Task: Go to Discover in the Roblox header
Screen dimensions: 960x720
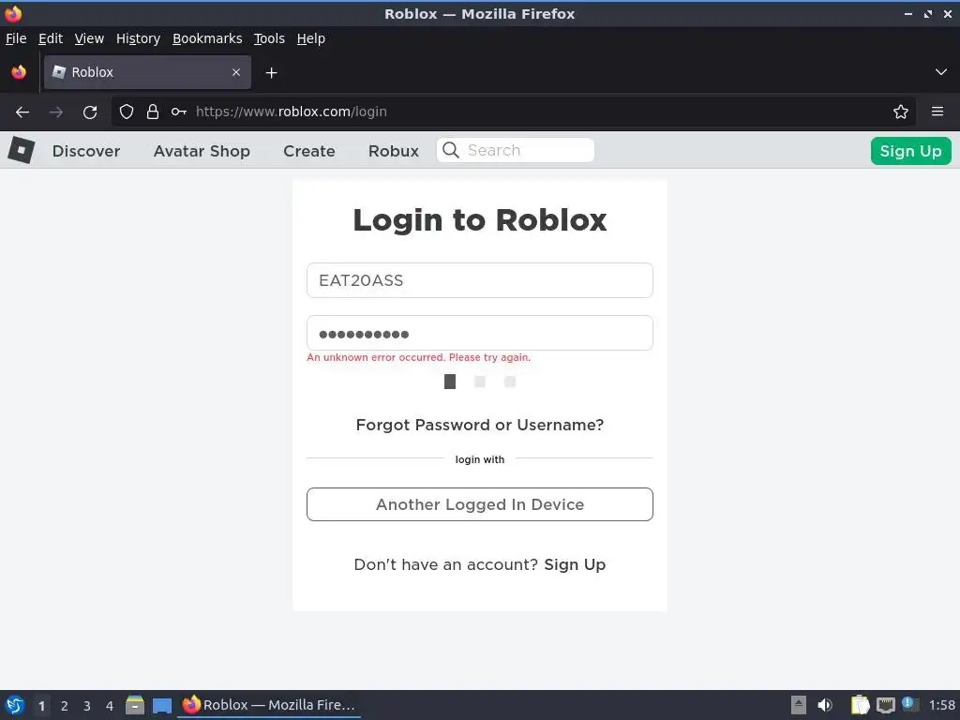Action: pyautogui.click(x=86, y=151)
